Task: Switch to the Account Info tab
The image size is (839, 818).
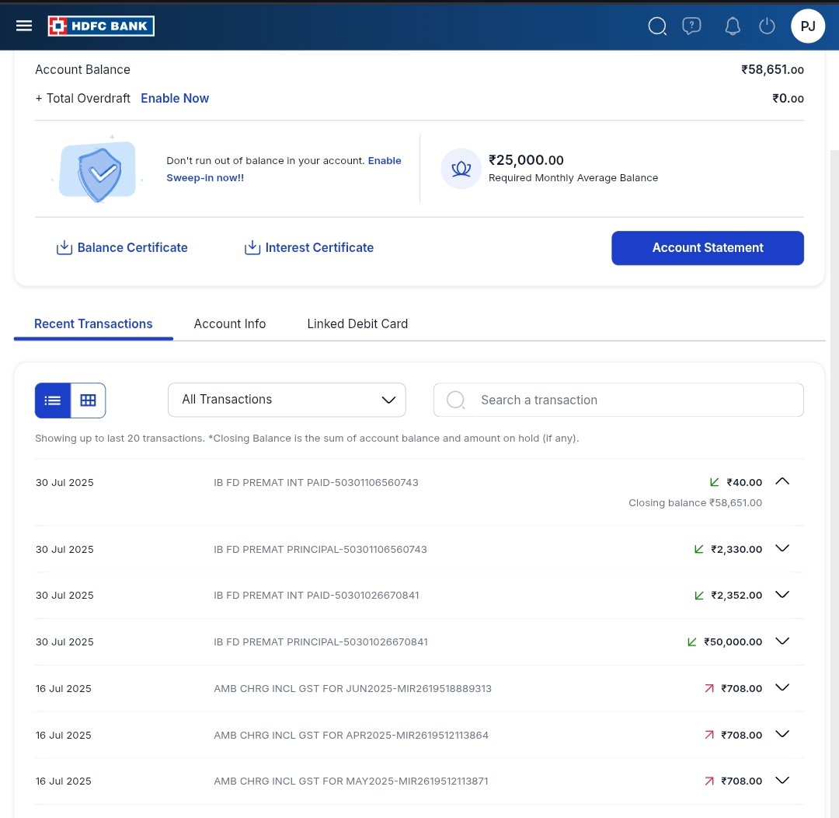Action: pos(229,323)
